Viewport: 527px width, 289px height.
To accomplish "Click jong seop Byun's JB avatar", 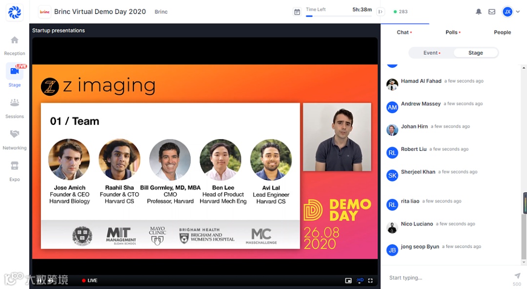I will coord(392,250).
